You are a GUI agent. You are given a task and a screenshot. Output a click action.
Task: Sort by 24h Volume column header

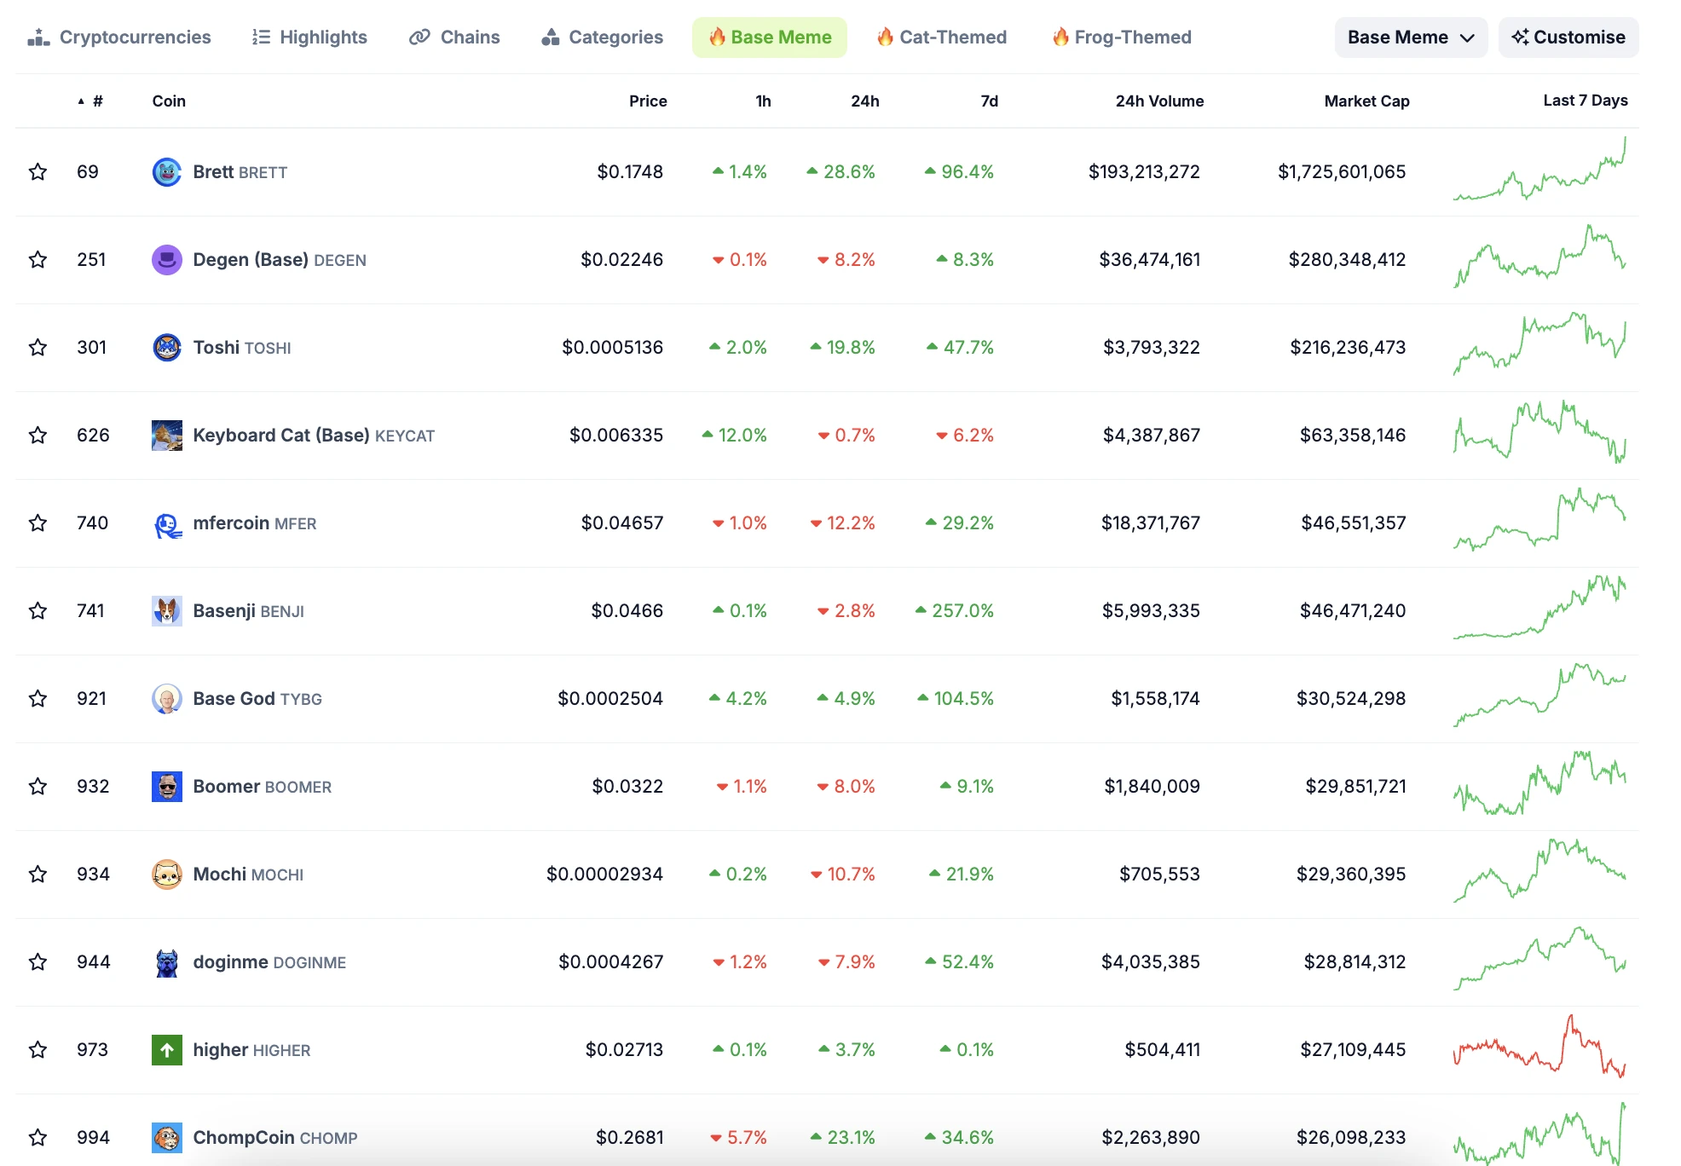(x=1158, y=101)
